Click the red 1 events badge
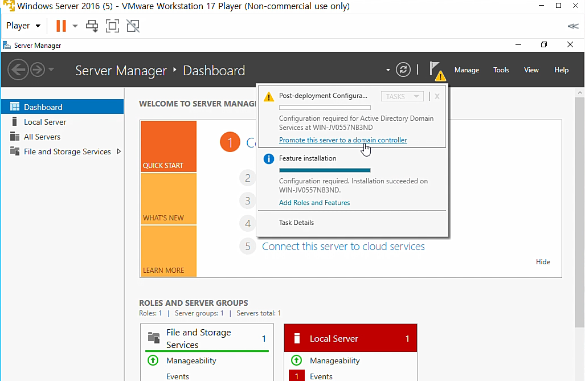 pyautogui.click(x=297, y=375)
